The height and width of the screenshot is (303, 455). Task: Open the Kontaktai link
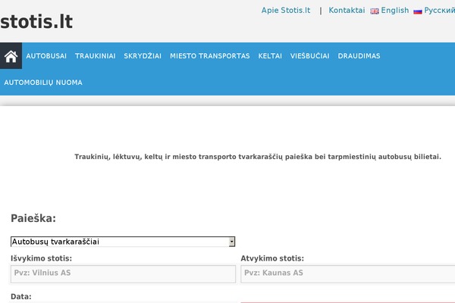pyautogui.click(x=347, y=11)
